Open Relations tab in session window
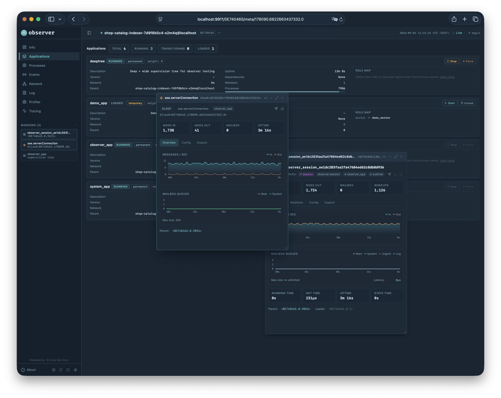The height and width of the screenshot is (398, 501). click(296, 202)
